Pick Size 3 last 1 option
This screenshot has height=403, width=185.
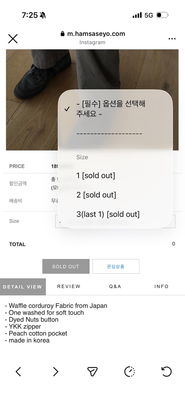point(107,214)
